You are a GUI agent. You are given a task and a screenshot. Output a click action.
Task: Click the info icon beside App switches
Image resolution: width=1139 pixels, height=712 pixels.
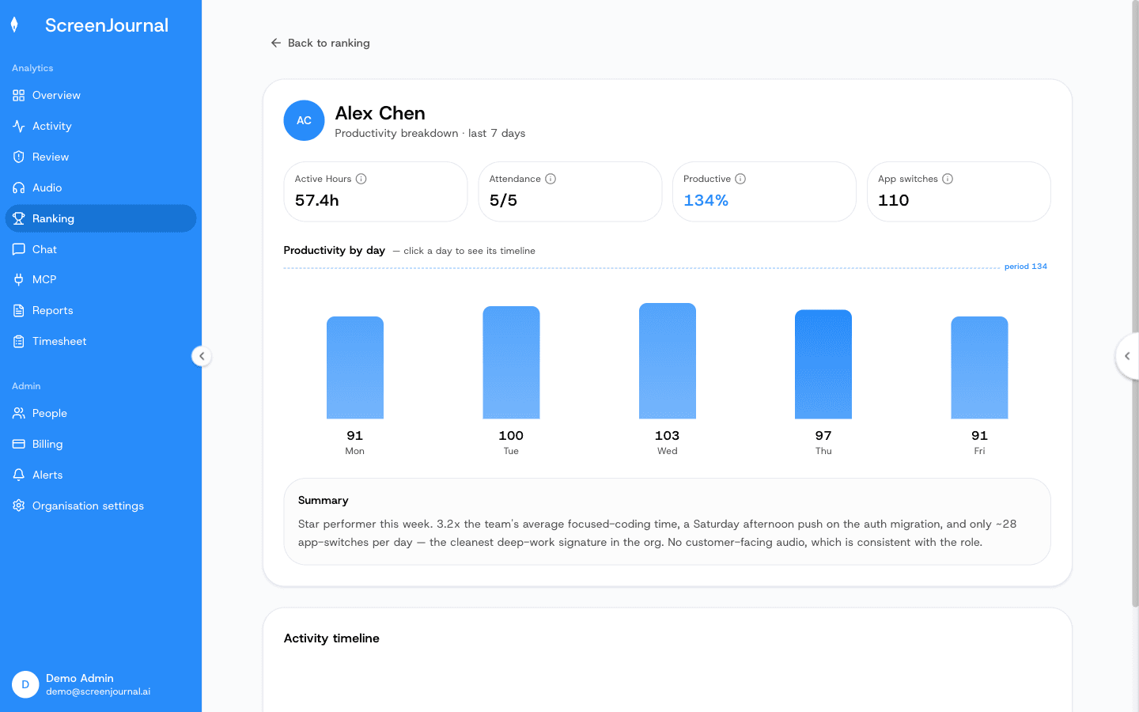pos(948,179)
